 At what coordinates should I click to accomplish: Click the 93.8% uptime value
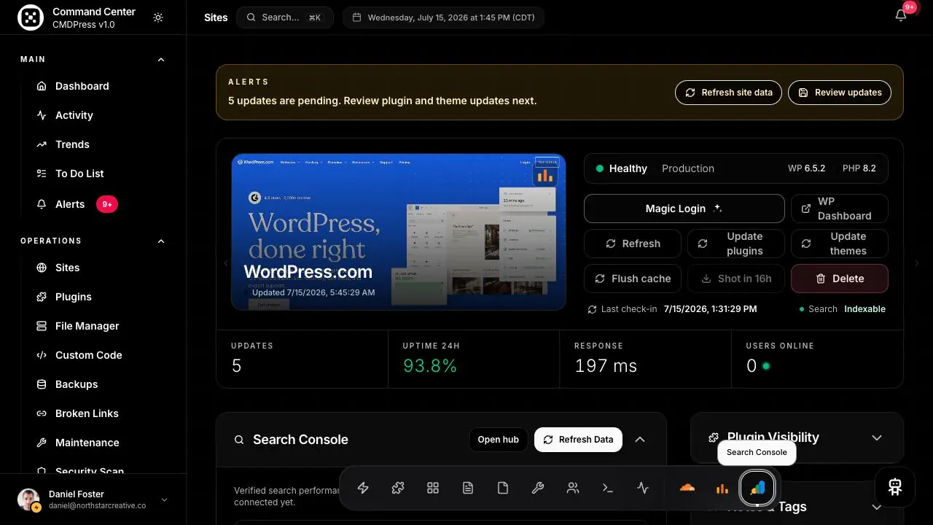[430, 366]
